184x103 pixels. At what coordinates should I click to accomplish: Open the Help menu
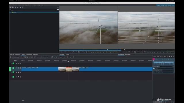42,5
